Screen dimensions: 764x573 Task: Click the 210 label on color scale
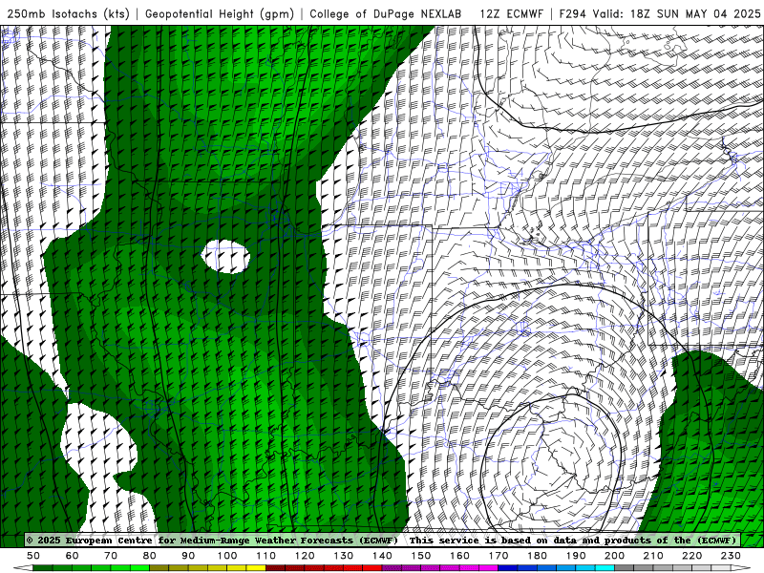(653, 556)
